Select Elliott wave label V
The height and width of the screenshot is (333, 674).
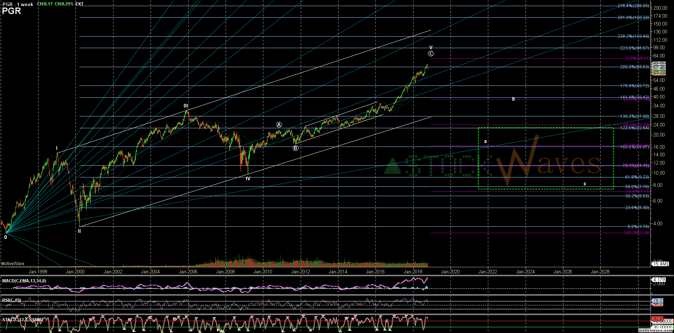tap(431, 47)
